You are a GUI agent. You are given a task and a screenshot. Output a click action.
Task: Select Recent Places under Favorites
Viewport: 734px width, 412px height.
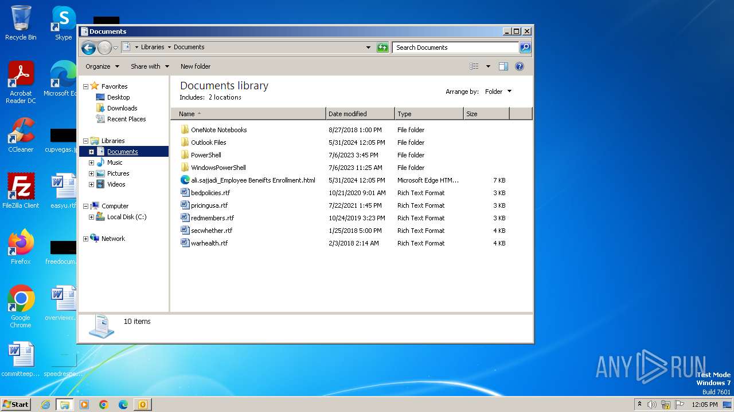coord(121,119)
